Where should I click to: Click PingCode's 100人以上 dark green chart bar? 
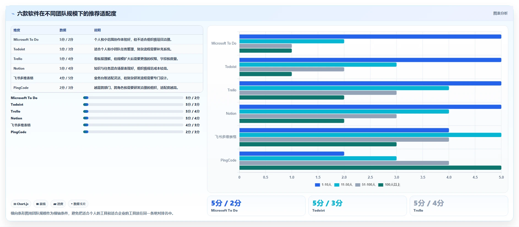click(370, 168)
